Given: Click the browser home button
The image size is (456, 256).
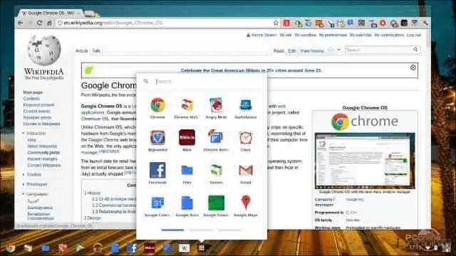Looking at the screenshot, I should point(49,23).
